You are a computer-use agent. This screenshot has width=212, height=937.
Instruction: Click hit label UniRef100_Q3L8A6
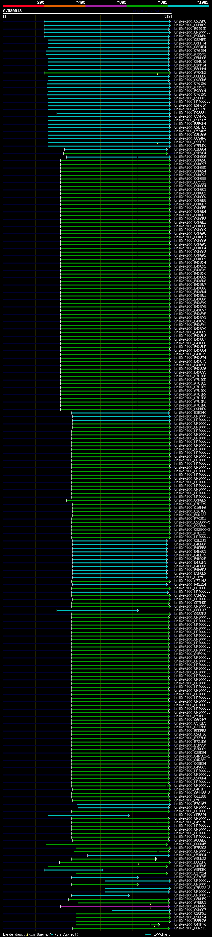click(x=190, y=135)
